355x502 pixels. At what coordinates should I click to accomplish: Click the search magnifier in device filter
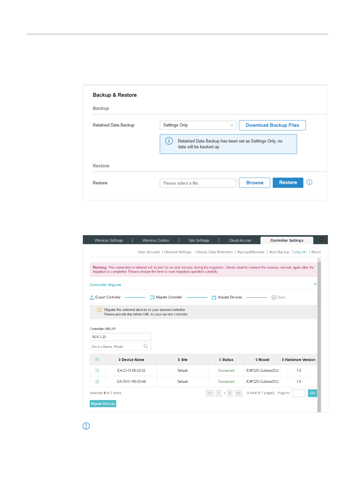pyautogui.click(x=146, y=346)
